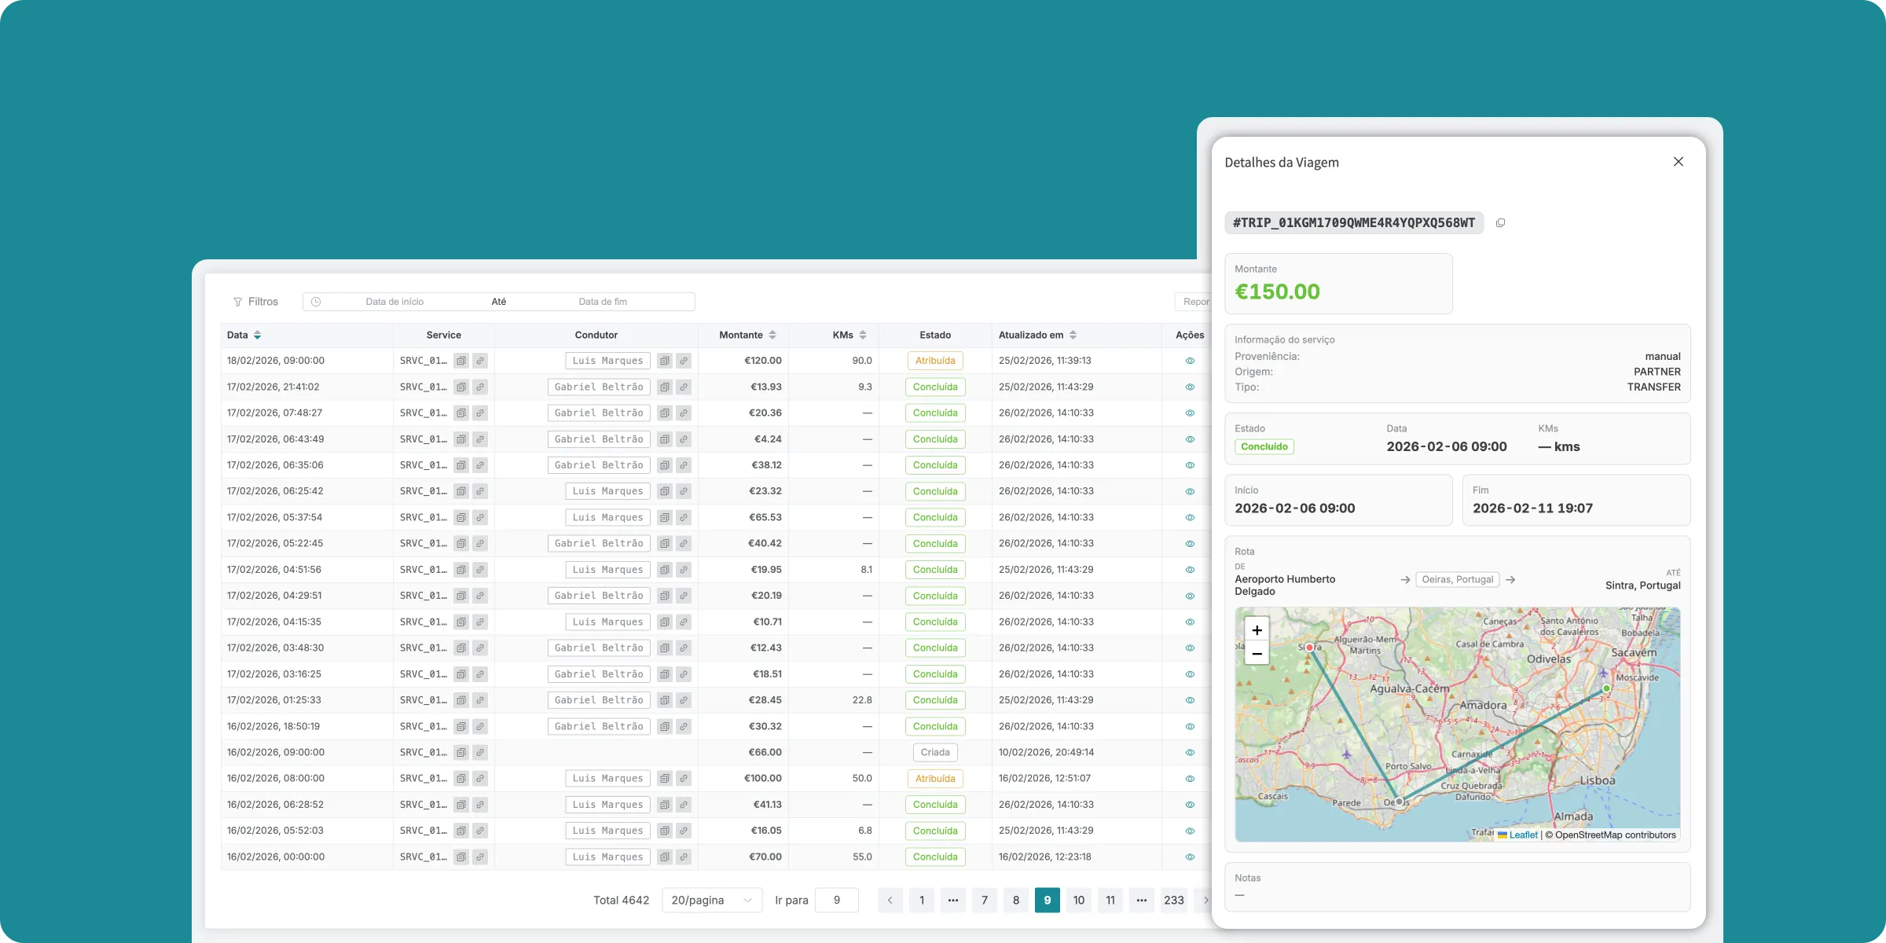1886x943 pixels.
Task: Select page 10 in pagination
Action: pyautogui.click(x=1078, y=900)
